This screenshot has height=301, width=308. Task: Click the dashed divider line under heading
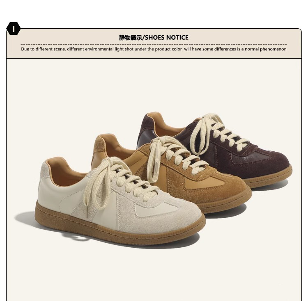(x=154, y=45)
